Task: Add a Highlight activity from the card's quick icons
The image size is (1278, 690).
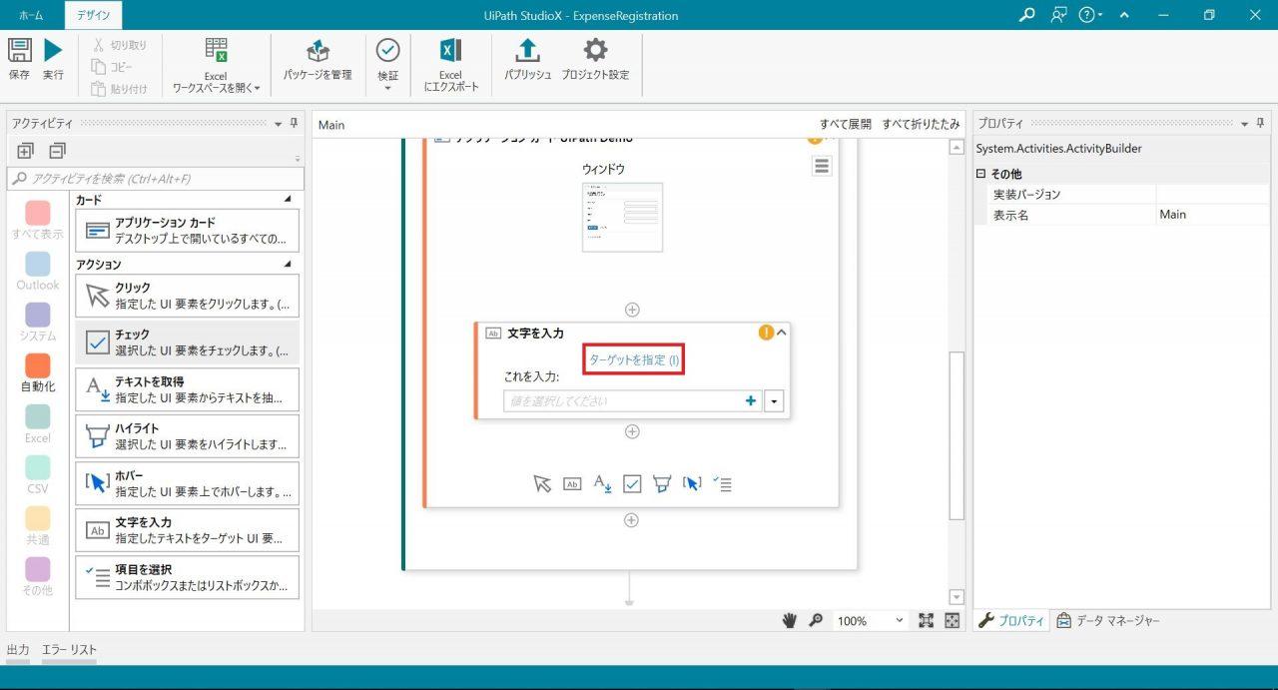Action: pyautogui.click(x=661, y=483)
